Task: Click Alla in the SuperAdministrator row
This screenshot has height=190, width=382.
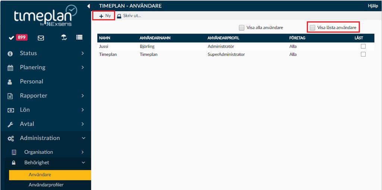Action: coord(293,54)
